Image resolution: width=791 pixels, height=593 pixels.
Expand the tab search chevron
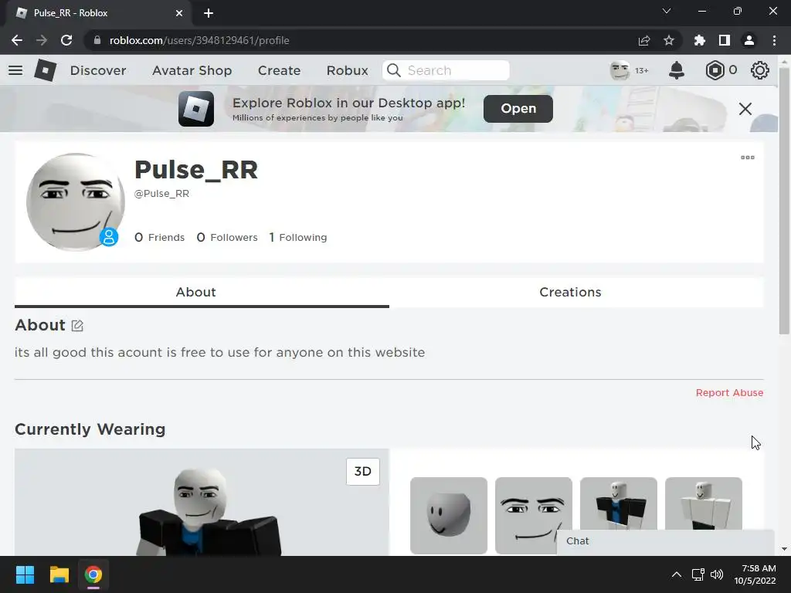pos(667,11)
